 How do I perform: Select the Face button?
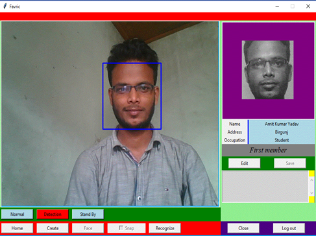pyautogui.click(x=88, y=228)
